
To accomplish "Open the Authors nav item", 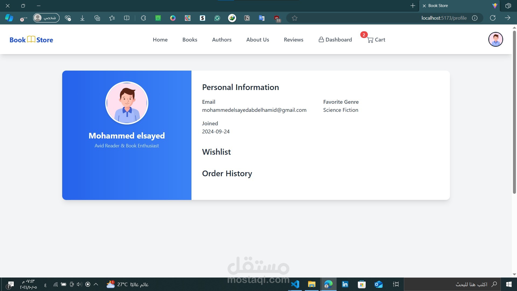I will pos(222,40).
